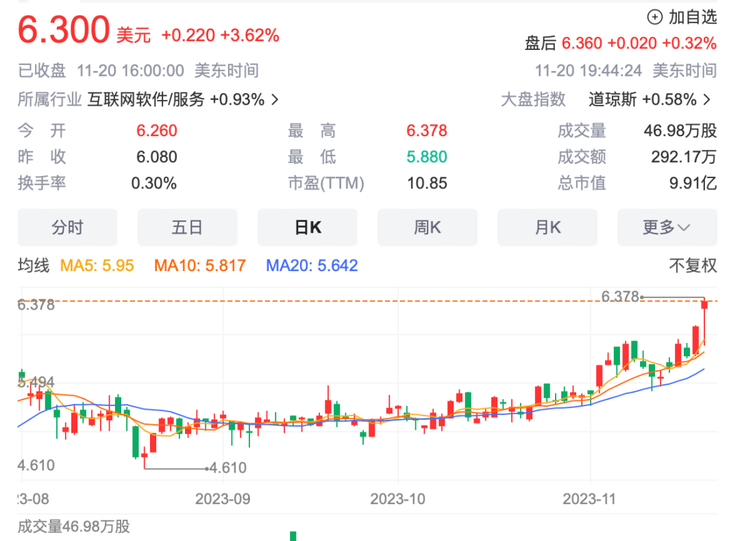The width and height of the screenshot is (740, 541).
Task: Click the turnover rate 0.30%
Action: click(x=154, y=183)
